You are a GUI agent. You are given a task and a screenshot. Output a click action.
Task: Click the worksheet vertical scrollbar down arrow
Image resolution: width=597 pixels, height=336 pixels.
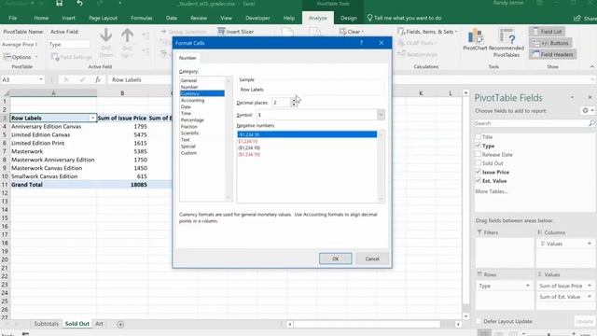pyautogui.click(x=466, y=316)
